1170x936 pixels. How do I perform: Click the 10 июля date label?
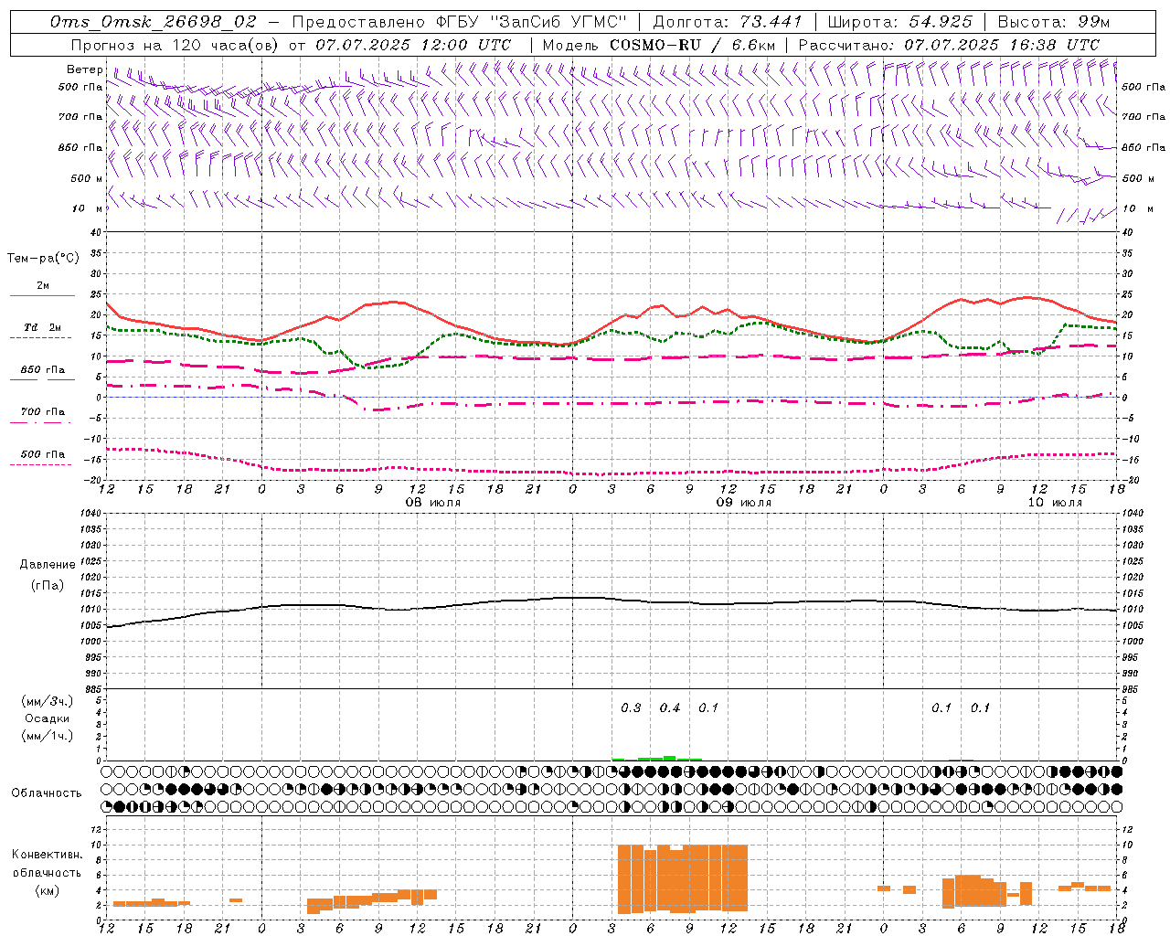click(x=1055, y=503)
